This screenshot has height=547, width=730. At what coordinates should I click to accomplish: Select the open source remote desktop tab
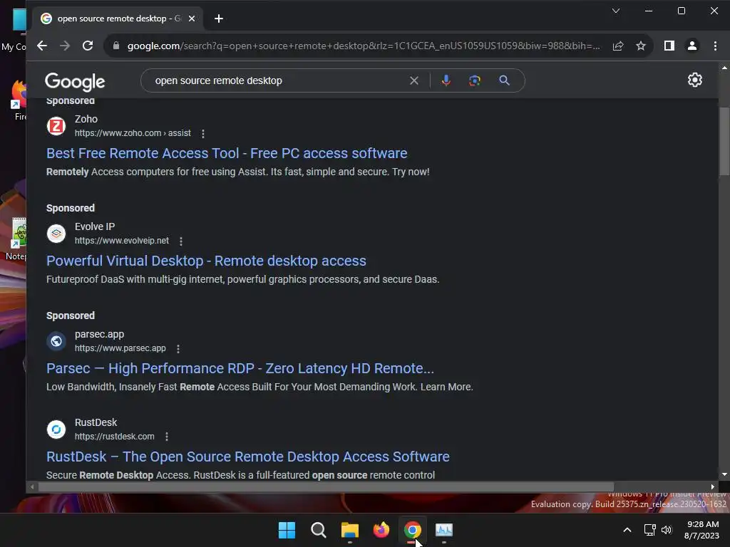click(118, 19)
